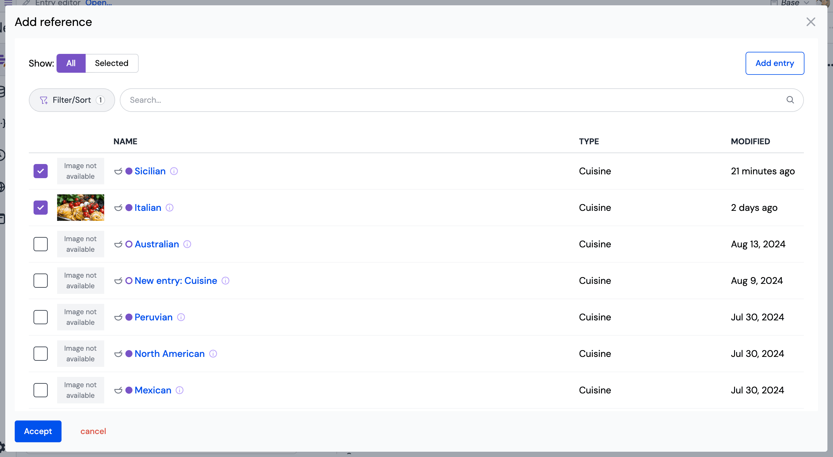833x457 pixels.
Task: Click info icon next to North American
Action: click(213, 354)
